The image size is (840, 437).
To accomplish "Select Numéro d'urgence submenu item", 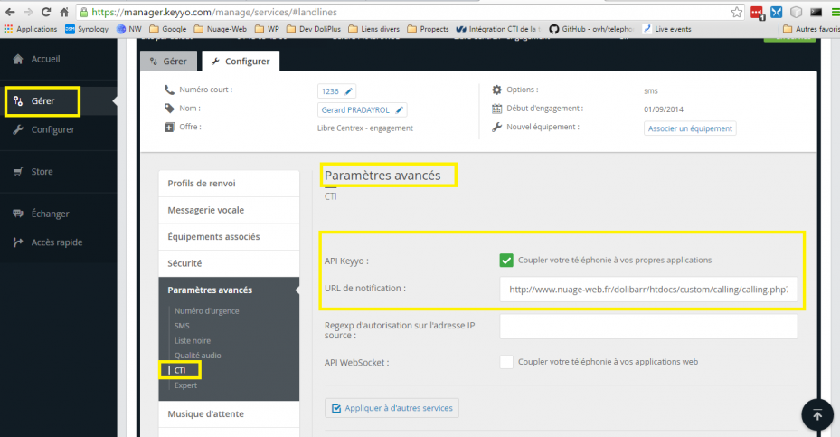I will pos(207,311).
